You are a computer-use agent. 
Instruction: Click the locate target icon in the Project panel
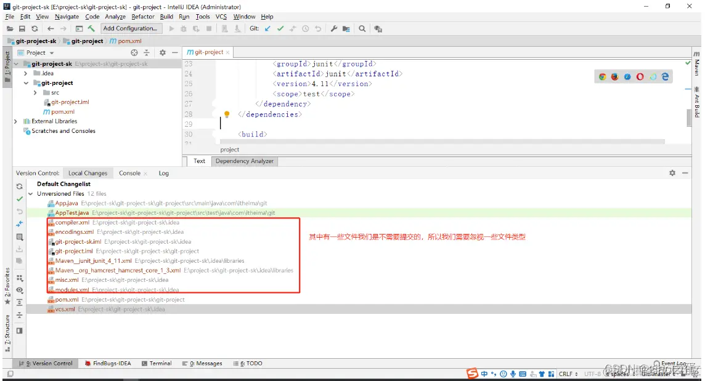(x=134, y=52)
